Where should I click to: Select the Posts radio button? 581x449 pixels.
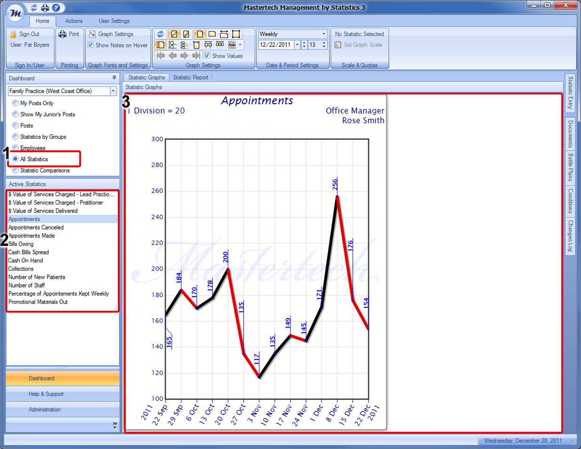[x=16, y=125]
